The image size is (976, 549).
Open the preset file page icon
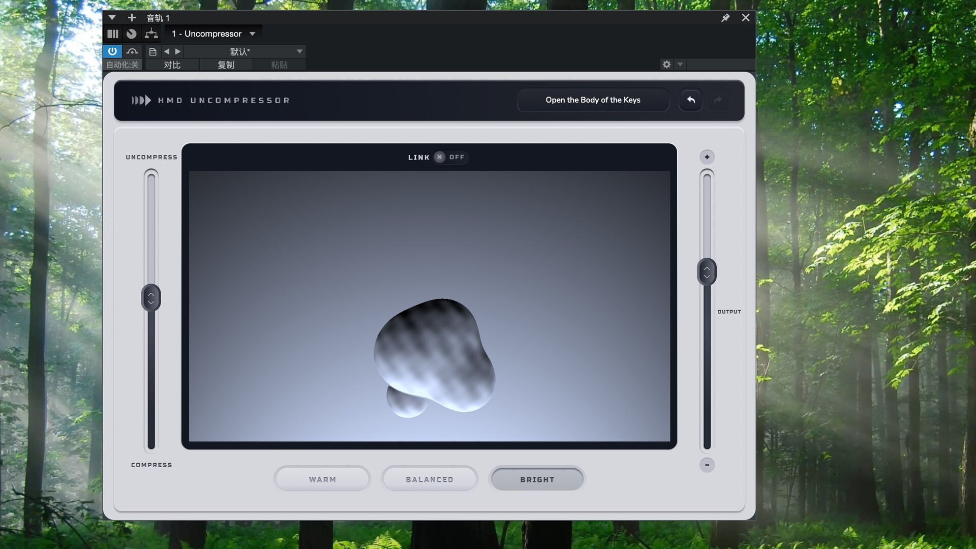click(152, 51)
